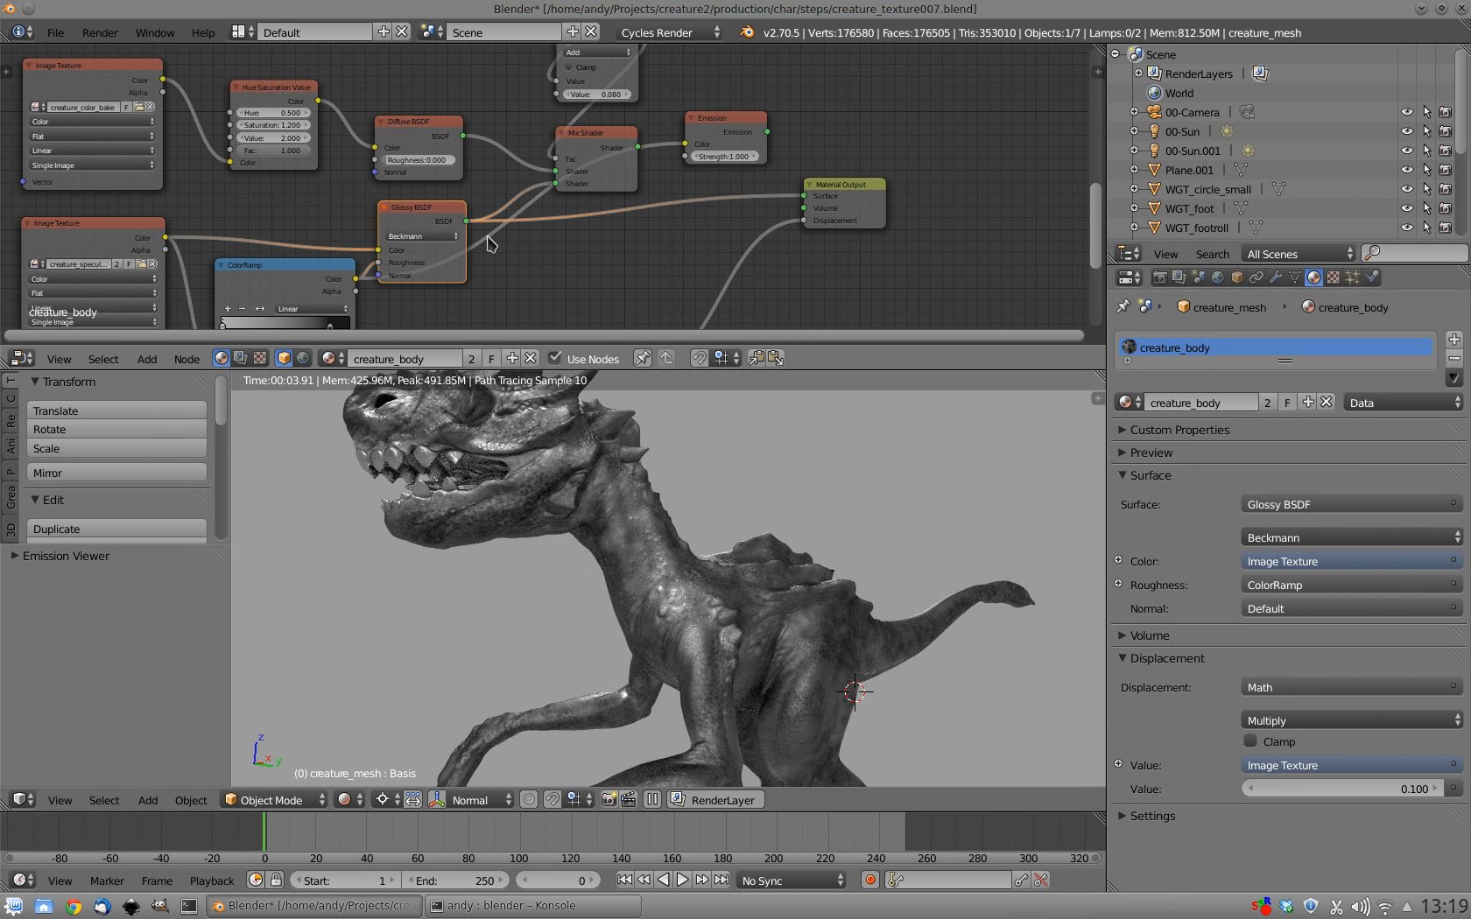Remove the material slot with minus button

[x=1453, y=358]
